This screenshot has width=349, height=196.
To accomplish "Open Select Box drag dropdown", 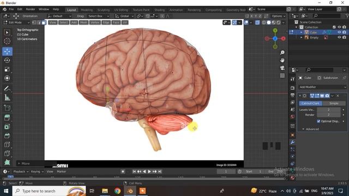I will (98, 16).
